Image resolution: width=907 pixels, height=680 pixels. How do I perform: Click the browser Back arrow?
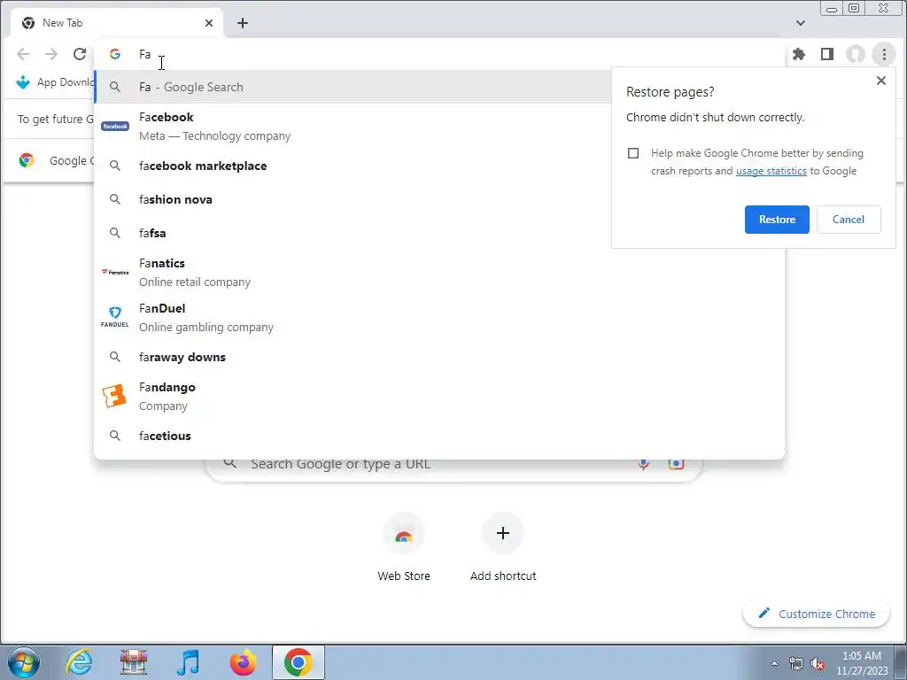[23, 54]
